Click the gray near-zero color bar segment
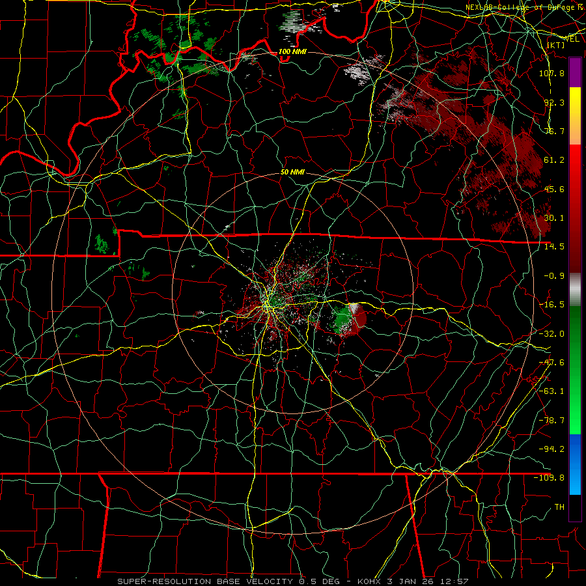The width and height of the screenshot is (586, 586). click(575, 290)
